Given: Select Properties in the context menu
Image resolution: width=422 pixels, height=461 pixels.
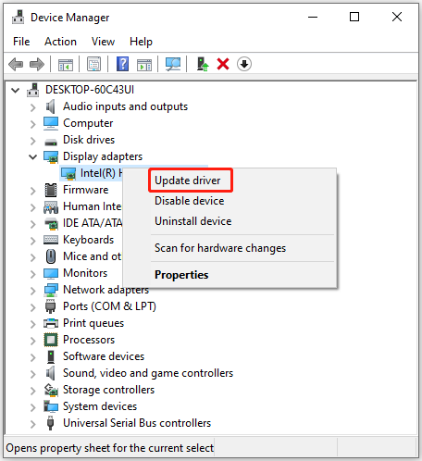Looking at the screenshot, I should [x=181, y=275].
